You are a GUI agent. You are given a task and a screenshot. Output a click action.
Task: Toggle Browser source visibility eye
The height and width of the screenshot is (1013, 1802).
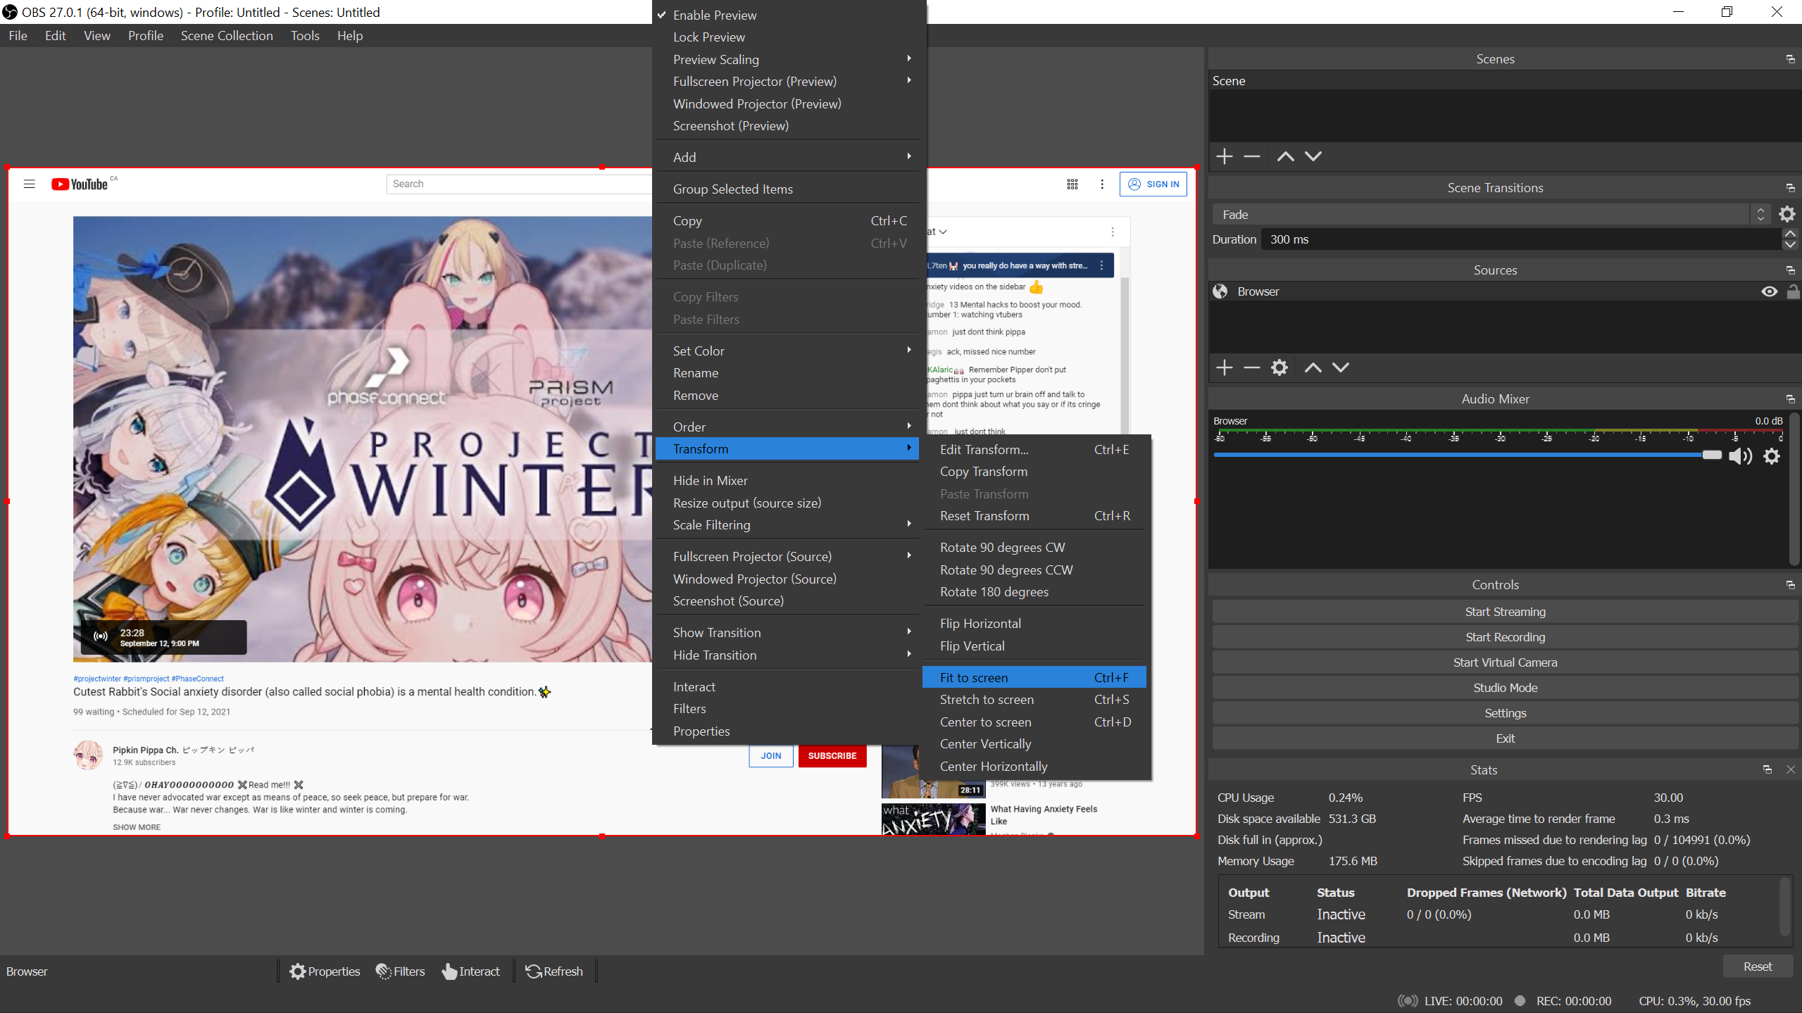pos(1768,291)
